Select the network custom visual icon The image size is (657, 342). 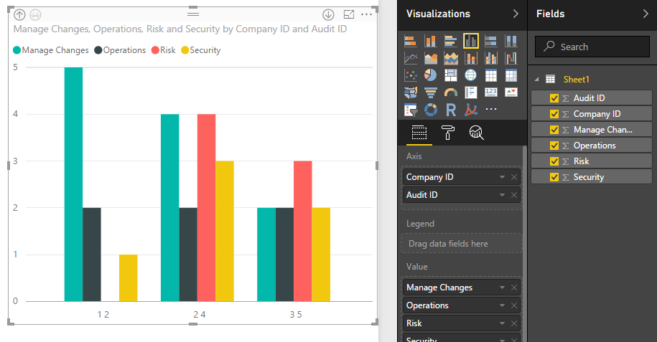pos(471,110)
